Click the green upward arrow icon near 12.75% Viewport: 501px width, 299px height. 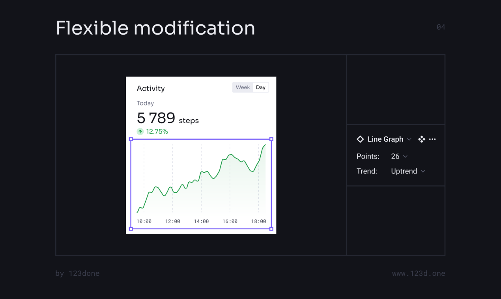(140, 131)
